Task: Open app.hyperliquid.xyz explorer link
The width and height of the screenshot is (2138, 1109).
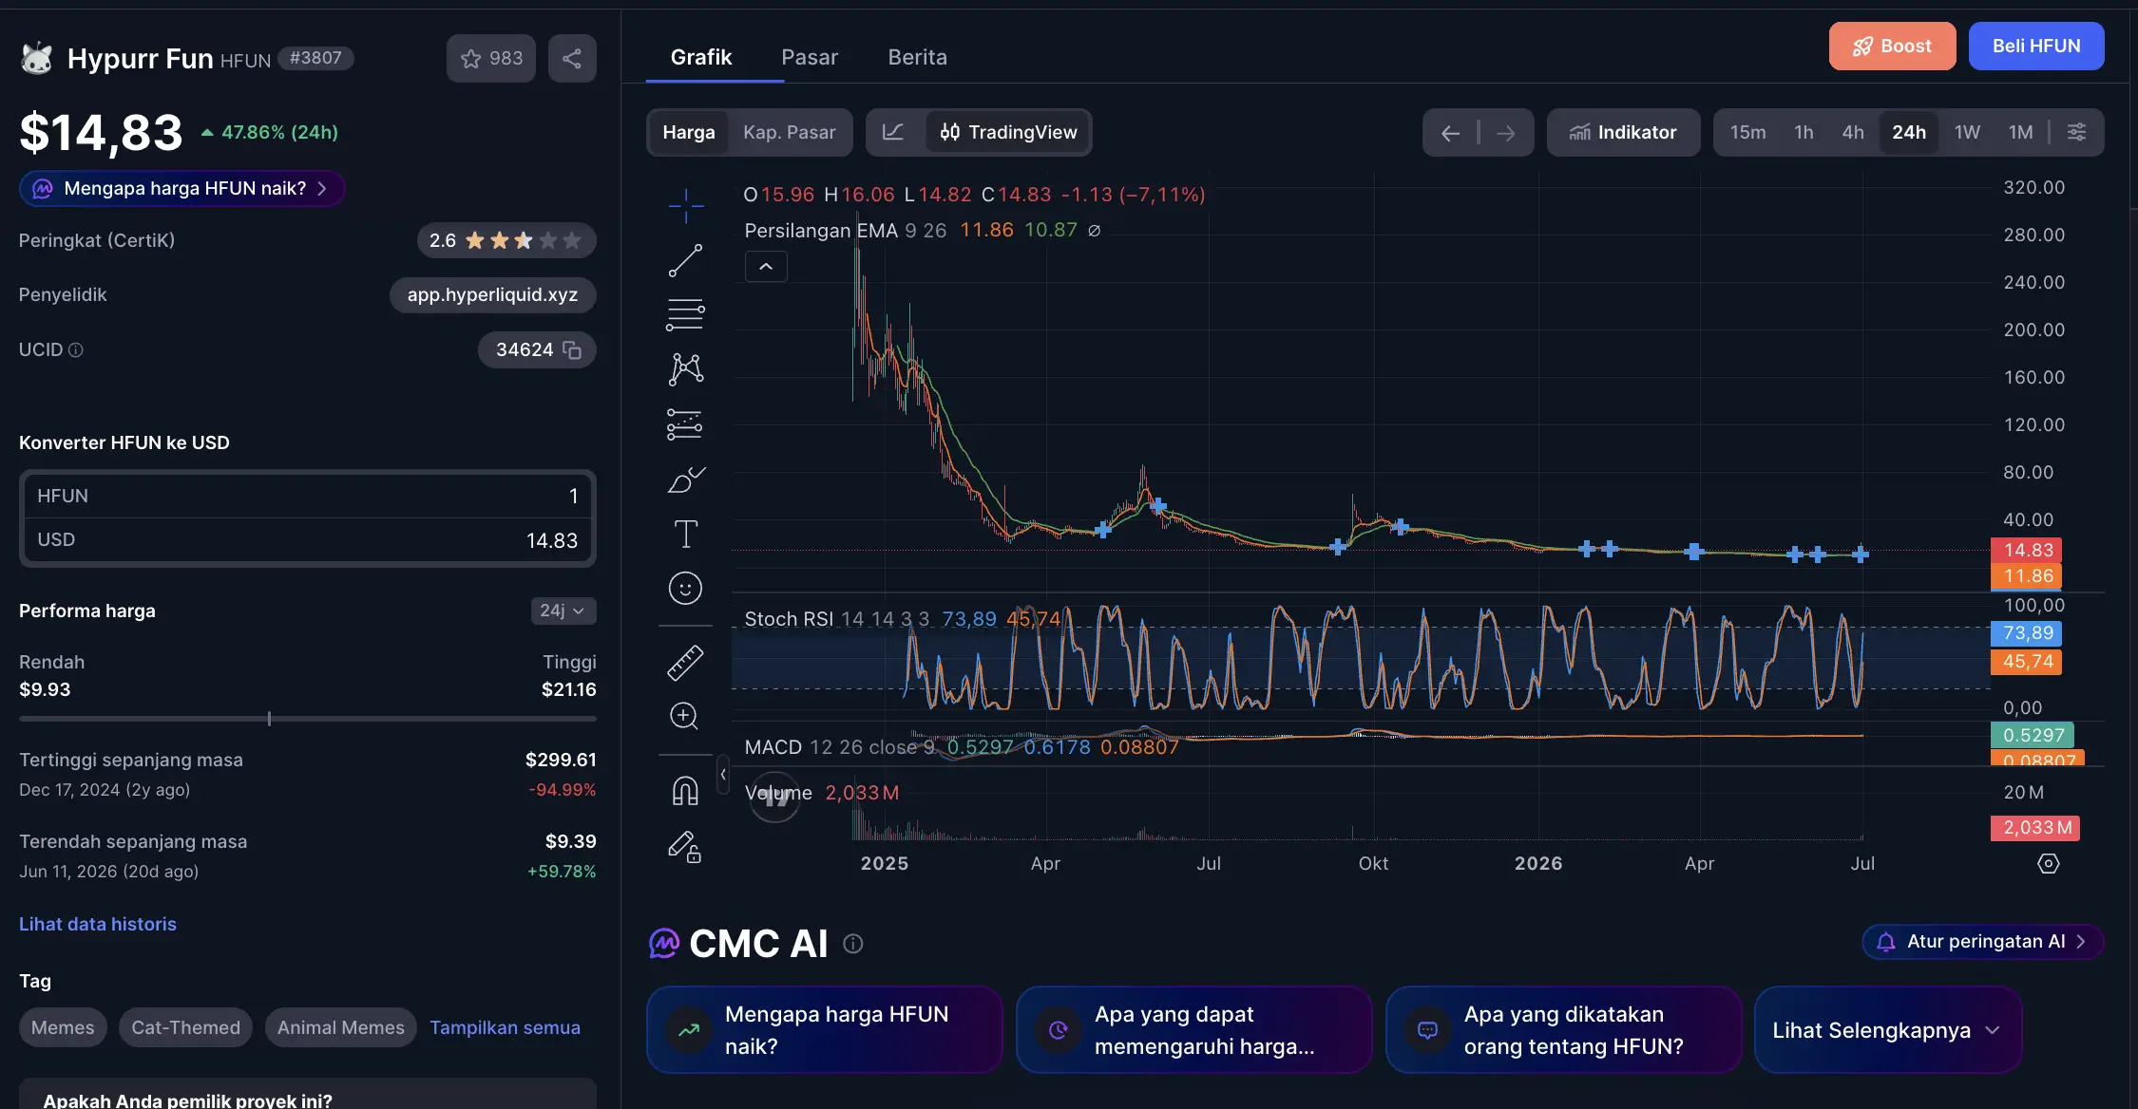Action: [492, 295]
